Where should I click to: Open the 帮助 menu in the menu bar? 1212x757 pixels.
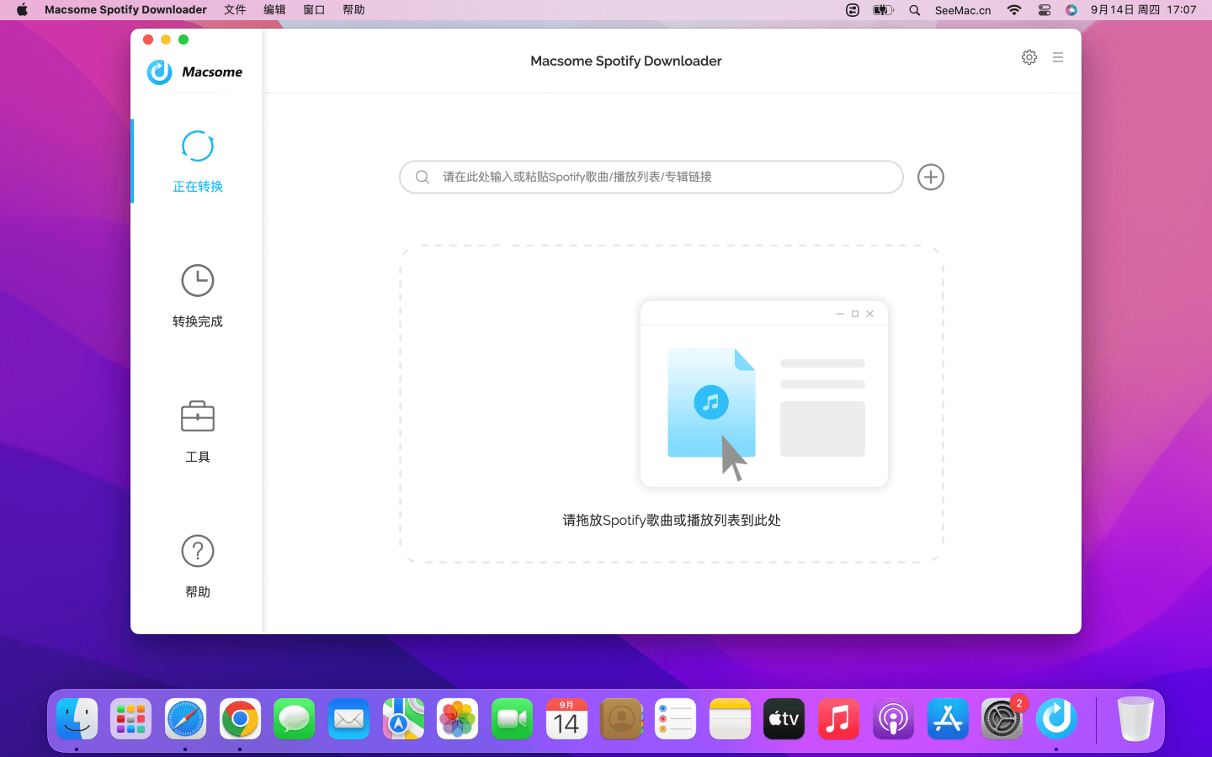click(353, 10)
